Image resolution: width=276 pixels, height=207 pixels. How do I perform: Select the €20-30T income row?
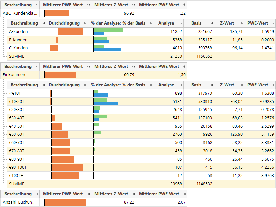tap(141, 110)
